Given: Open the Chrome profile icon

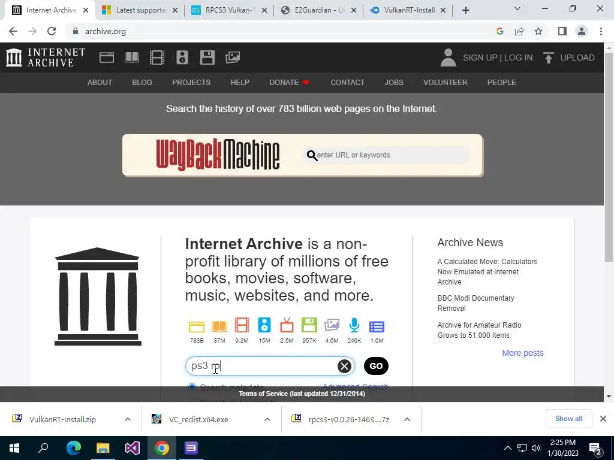Looking at the screenshot, I should [x=582, y=31].
